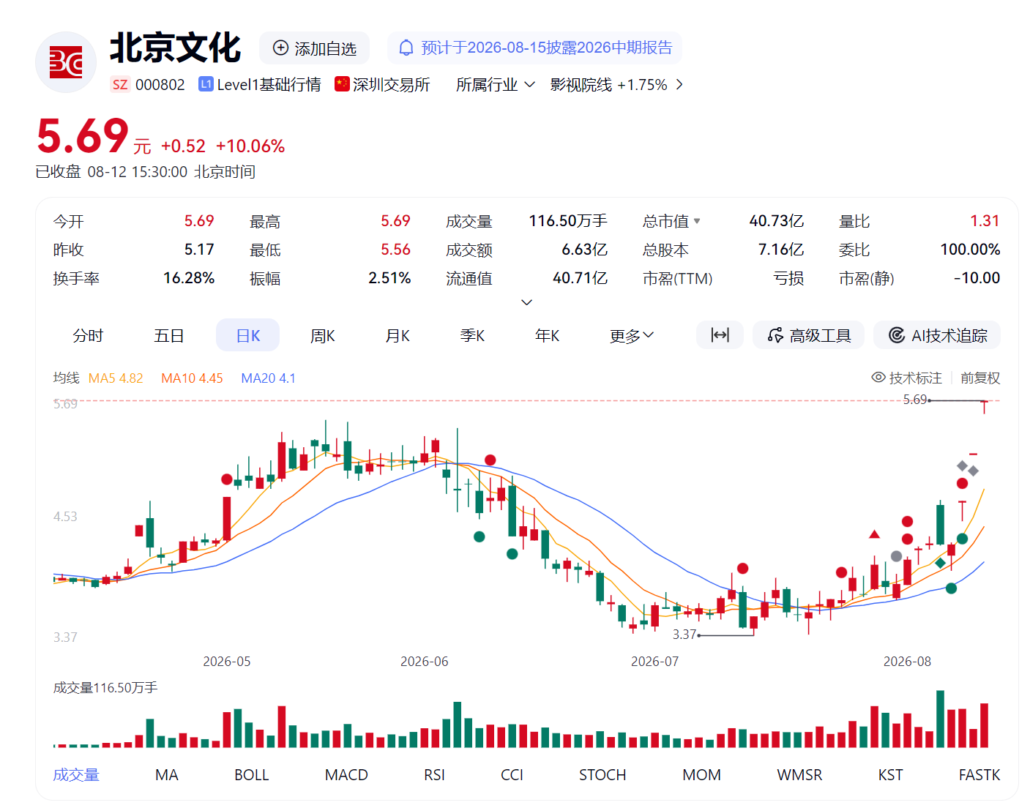Click the Beijing Culture company logo

pos(66,62)
